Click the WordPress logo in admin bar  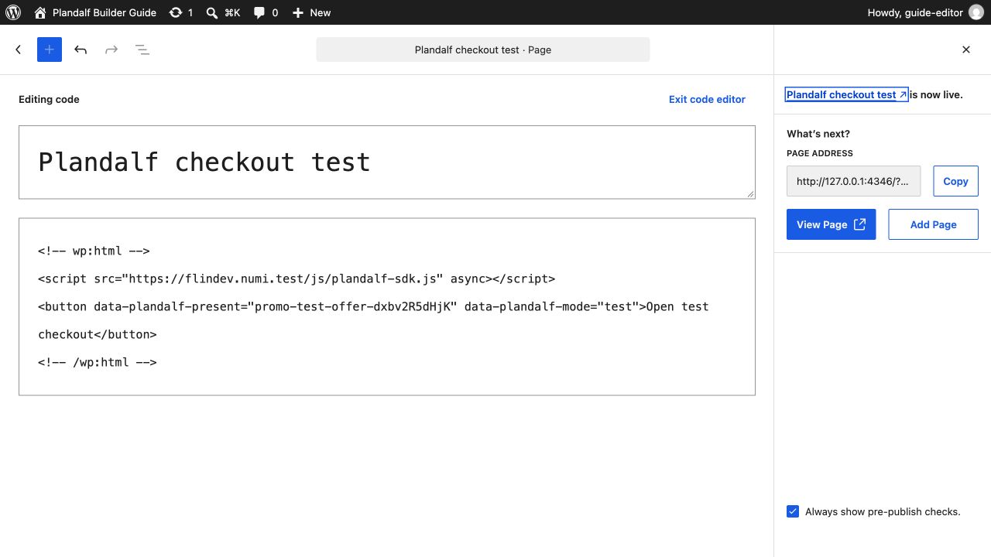tap(12, 12)
